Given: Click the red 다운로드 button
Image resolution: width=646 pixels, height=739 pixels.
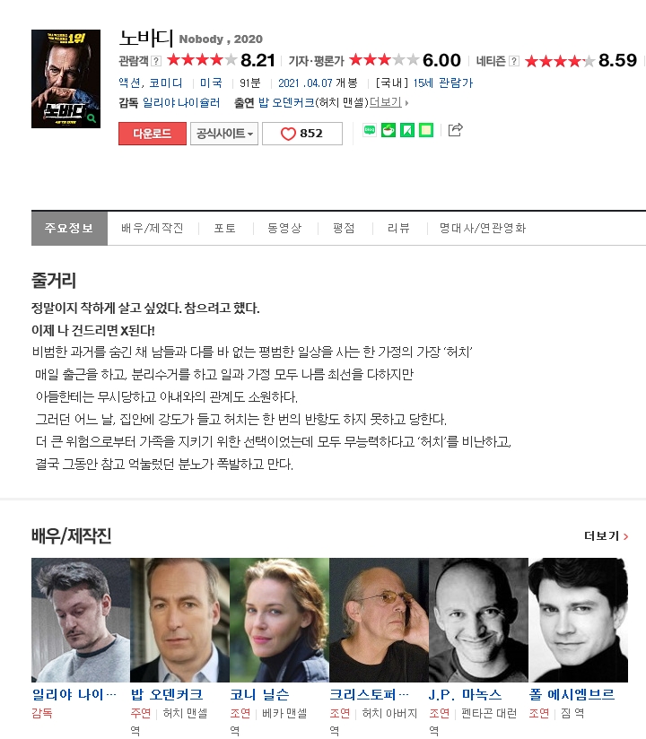Looking at the screenshot, I should pyautogui.click(x=153, y=134).
